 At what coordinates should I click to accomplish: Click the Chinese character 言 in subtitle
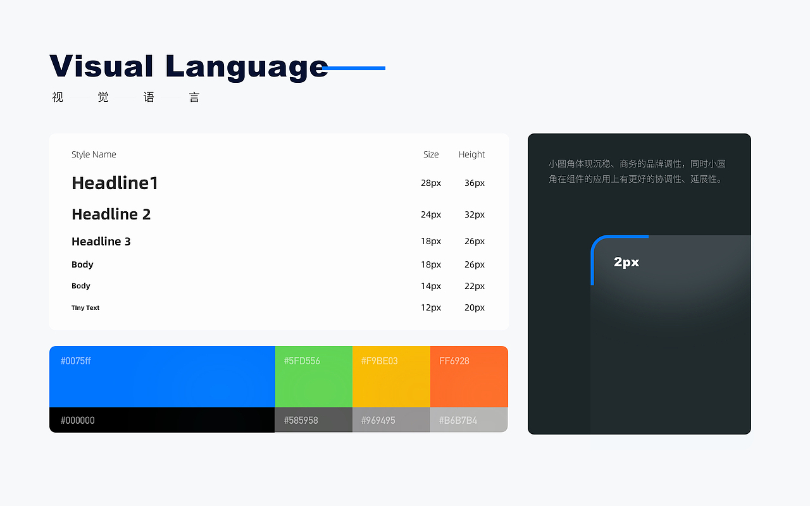coord(194,97)
